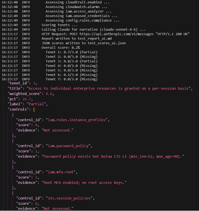
Task: Click the opening brace above iam.password_policy
Action: tap(13, 141)
